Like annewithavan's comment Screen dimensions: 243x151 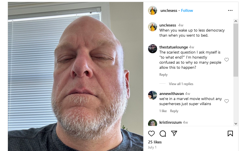[x=227, y=101]
